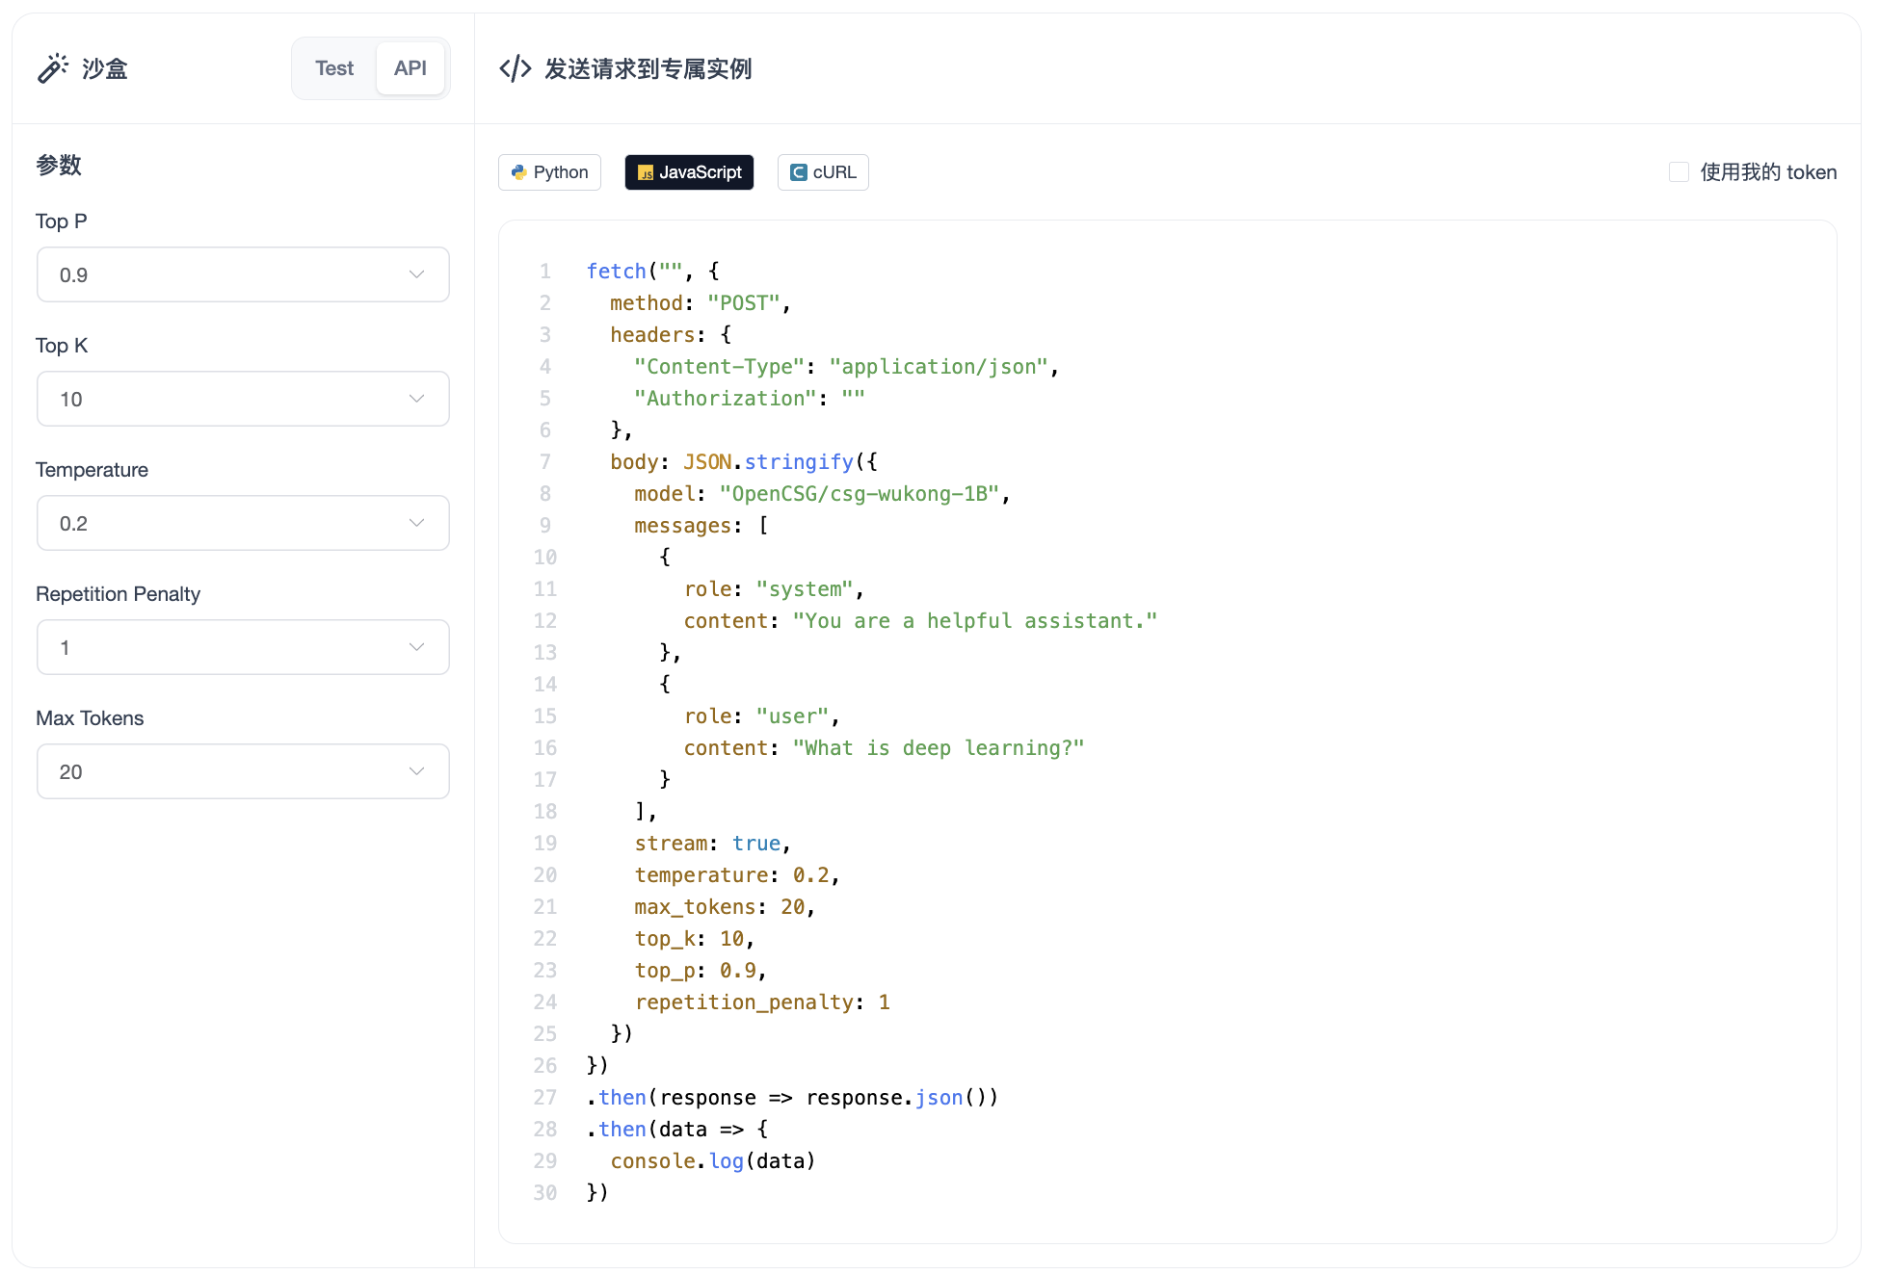Select the API tab
Screen dimensions: 1879x1275
pyautogui.click(x=410, y=68)
